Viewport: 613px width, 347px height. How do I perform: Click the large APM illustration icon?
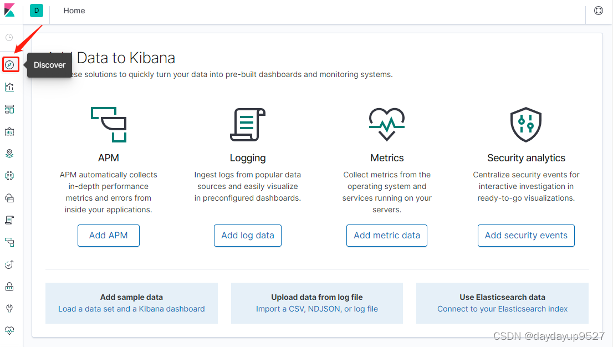[109, 124]
